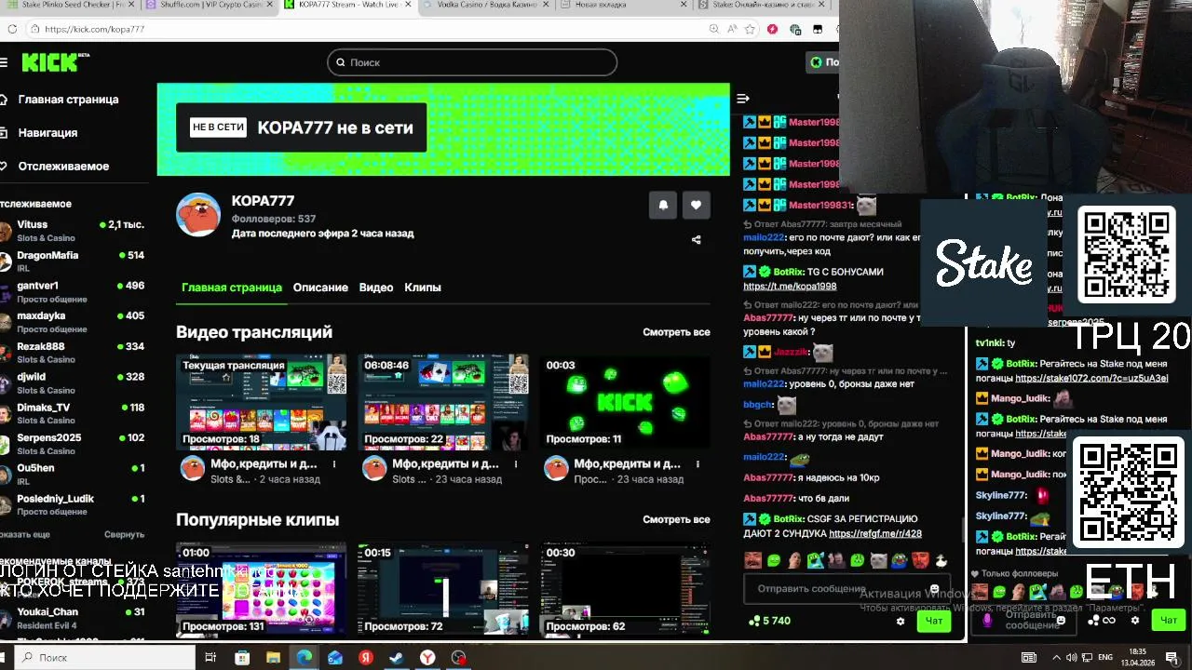Reload the page
1192x670 pixels.
(x=11, y=29)
